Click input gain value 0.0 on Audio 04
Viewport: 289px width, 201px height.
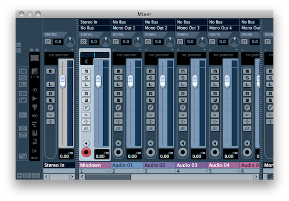pos(223,42)
